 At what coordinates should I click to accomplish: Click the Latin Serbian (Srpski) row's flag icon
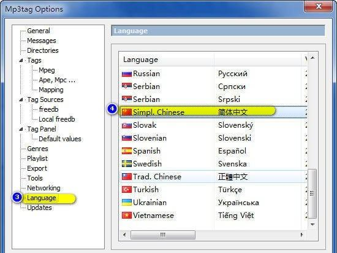[127, 99]
